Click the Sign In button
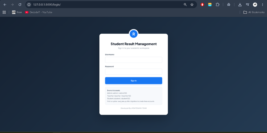 tap(134, 81)
